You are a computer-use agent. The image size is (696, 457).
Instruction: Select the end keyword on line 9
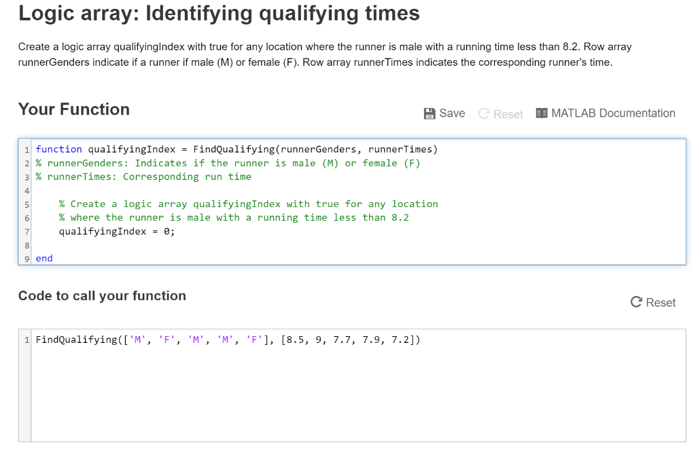click(43, 258)
